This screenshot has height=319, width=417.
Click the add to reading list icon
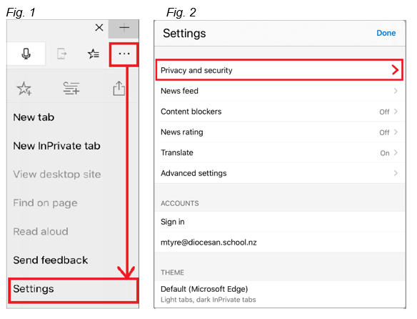coord(71,88)
